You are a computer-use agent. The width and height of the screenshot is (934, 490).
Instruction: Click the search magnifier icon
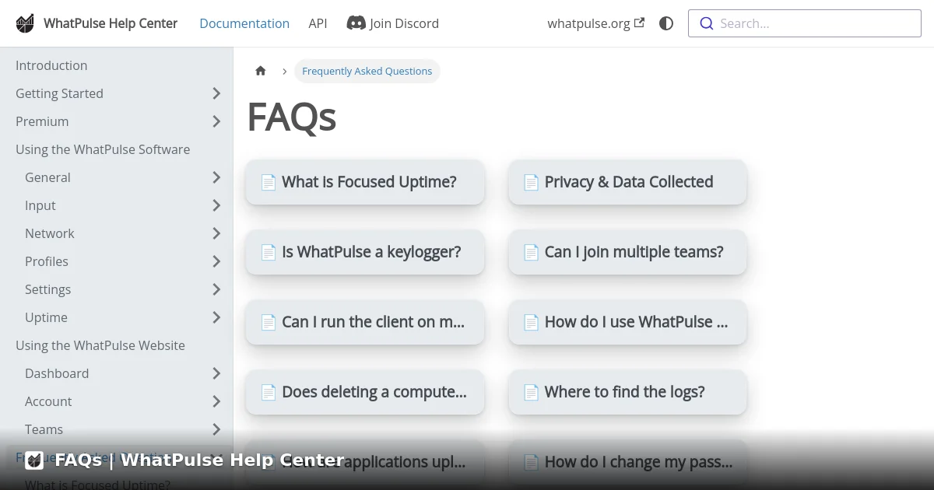[707, 23]
